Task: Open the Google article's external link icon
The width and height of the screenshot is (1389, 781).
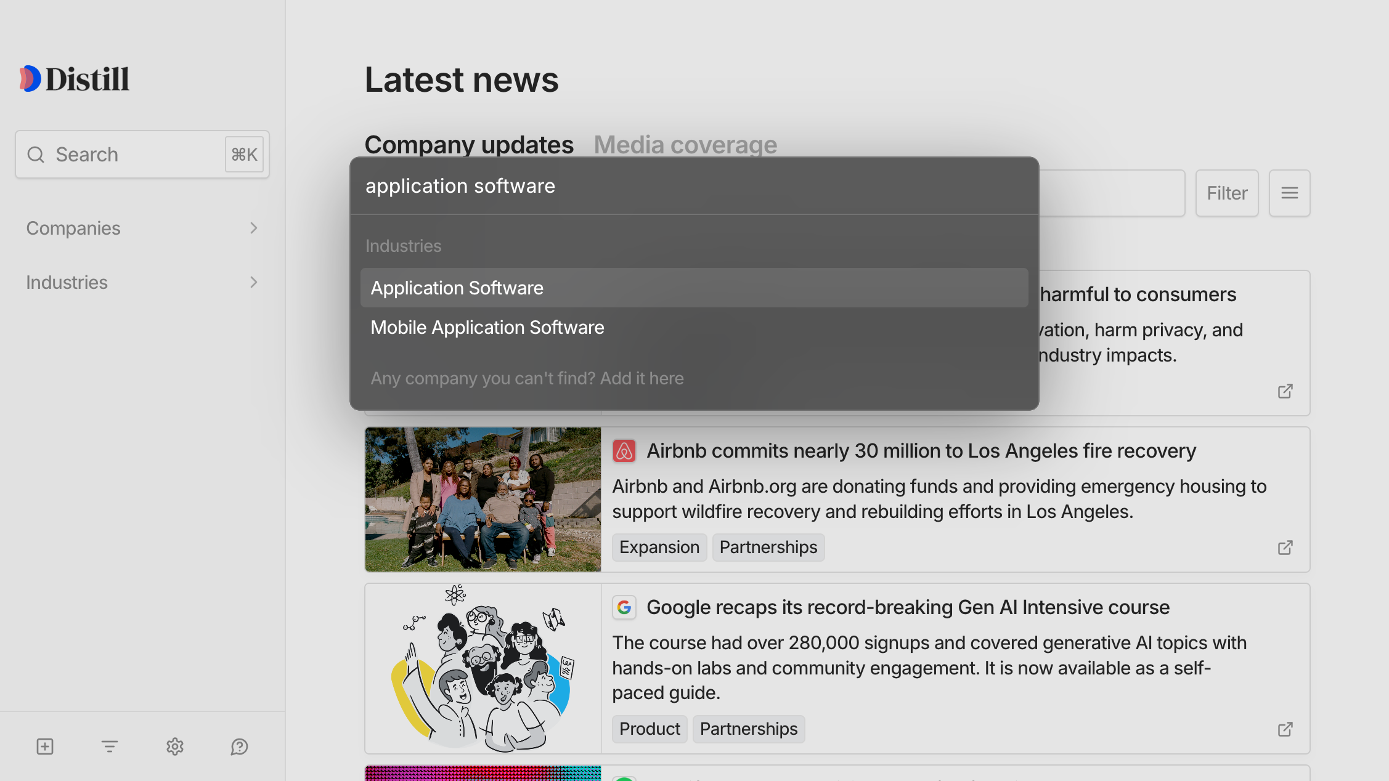Action: click(x=1285, y=729)
